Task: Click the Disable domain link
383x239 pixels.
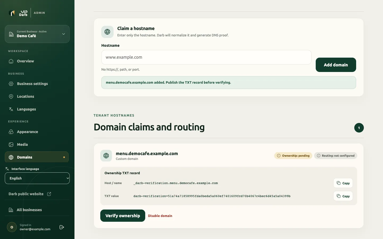Action: (160, 216)
